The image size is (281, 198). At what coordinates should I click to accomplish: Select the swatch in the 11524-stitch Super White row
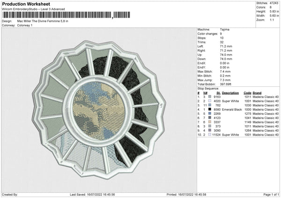click(x=210, y=134)
